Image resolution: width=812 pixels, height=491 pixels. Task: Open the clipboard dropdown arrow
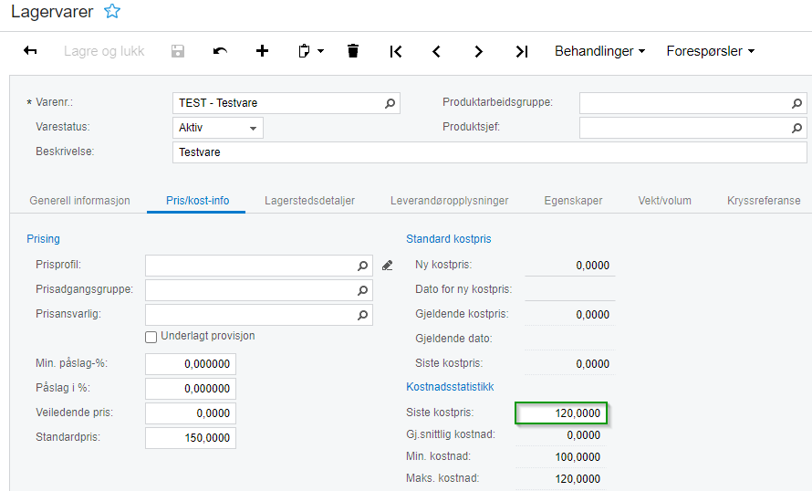coord(320,51)
